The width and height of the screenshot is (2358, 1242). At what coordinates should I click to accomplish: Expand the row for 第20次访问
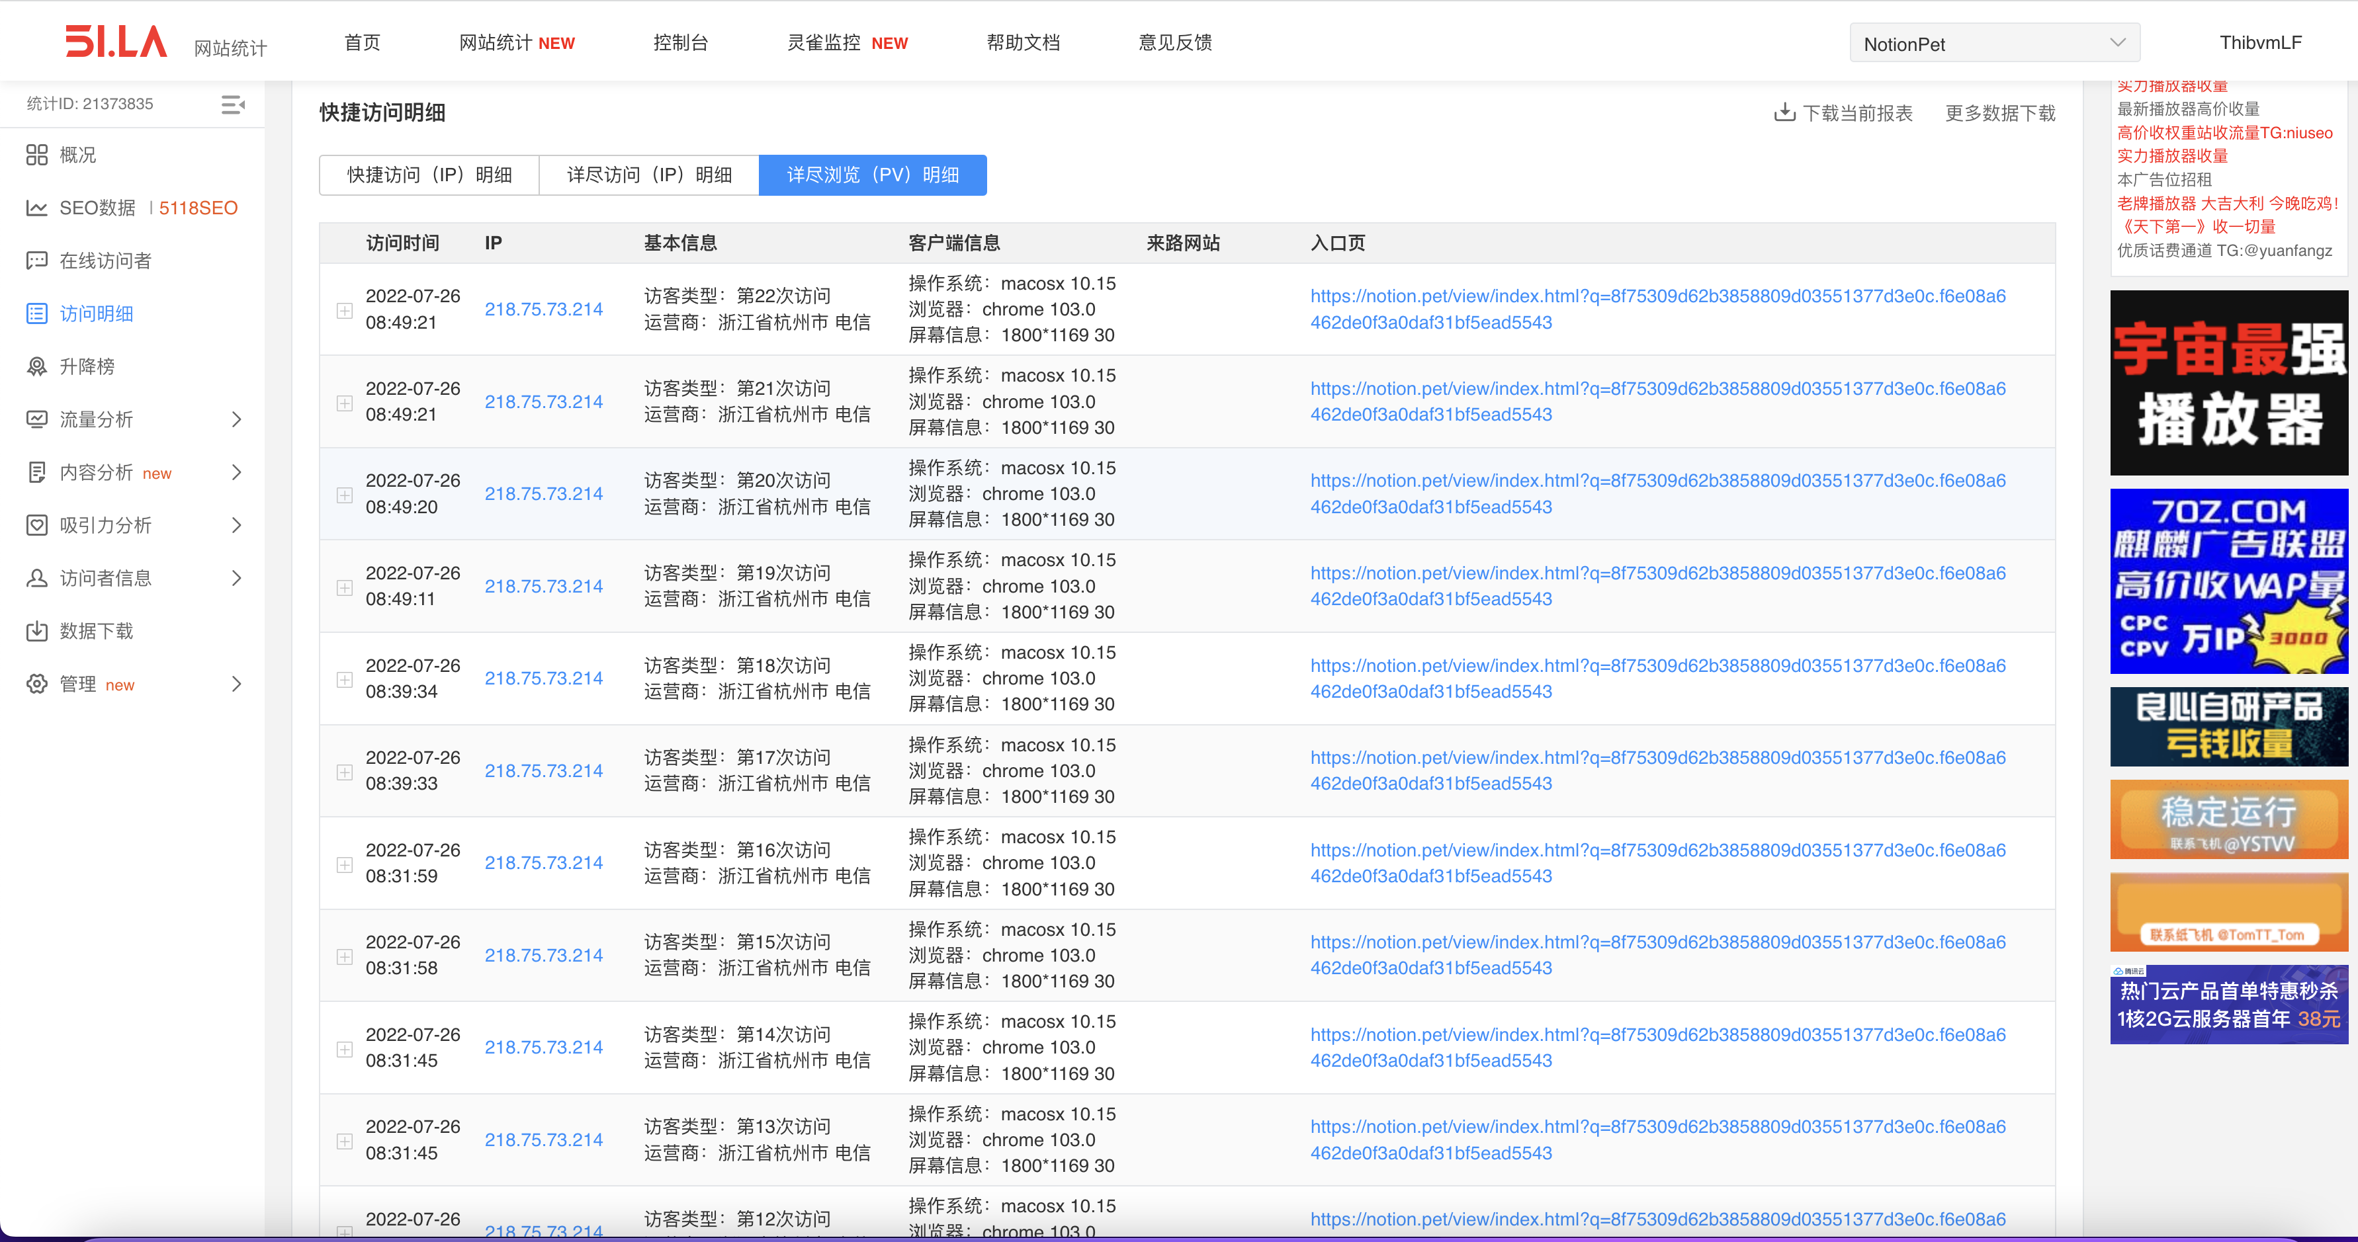click(x=344, y=495)
